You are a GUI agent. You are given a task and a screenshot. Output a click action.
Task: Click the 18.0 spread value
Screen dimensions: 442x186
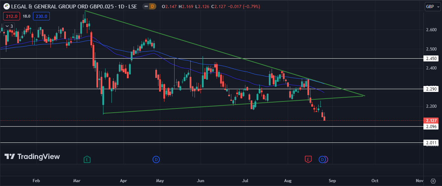(x=26, y=16)
